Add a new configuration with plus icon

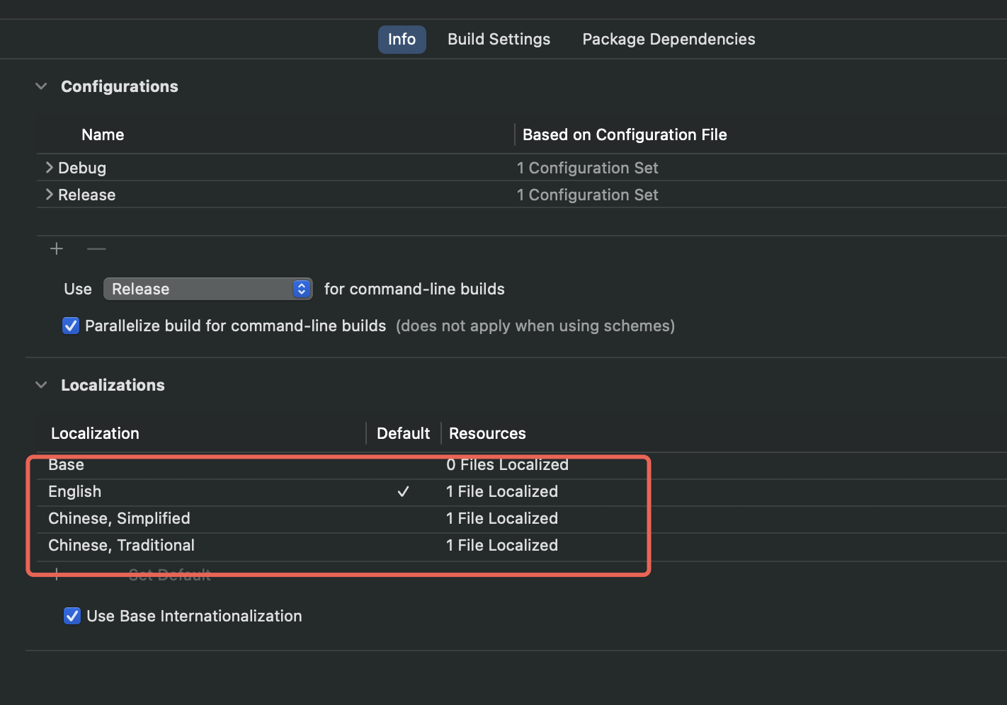[x=57, y=249]
